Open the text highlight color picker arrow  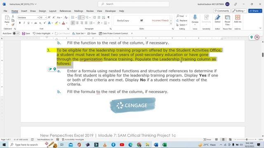pos(59,23)
